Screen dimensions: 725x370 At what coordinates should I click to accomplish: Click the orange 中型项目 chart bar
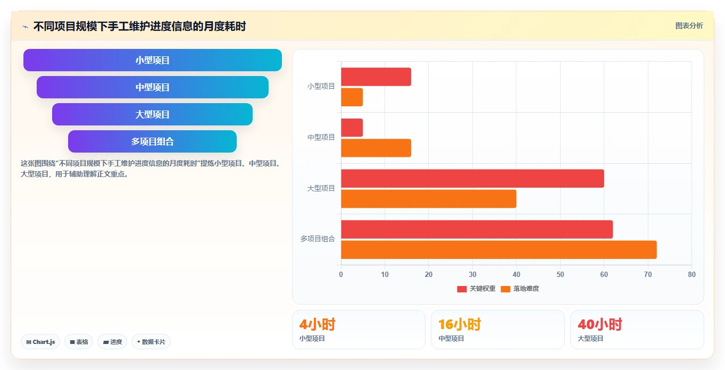point(376,148)
